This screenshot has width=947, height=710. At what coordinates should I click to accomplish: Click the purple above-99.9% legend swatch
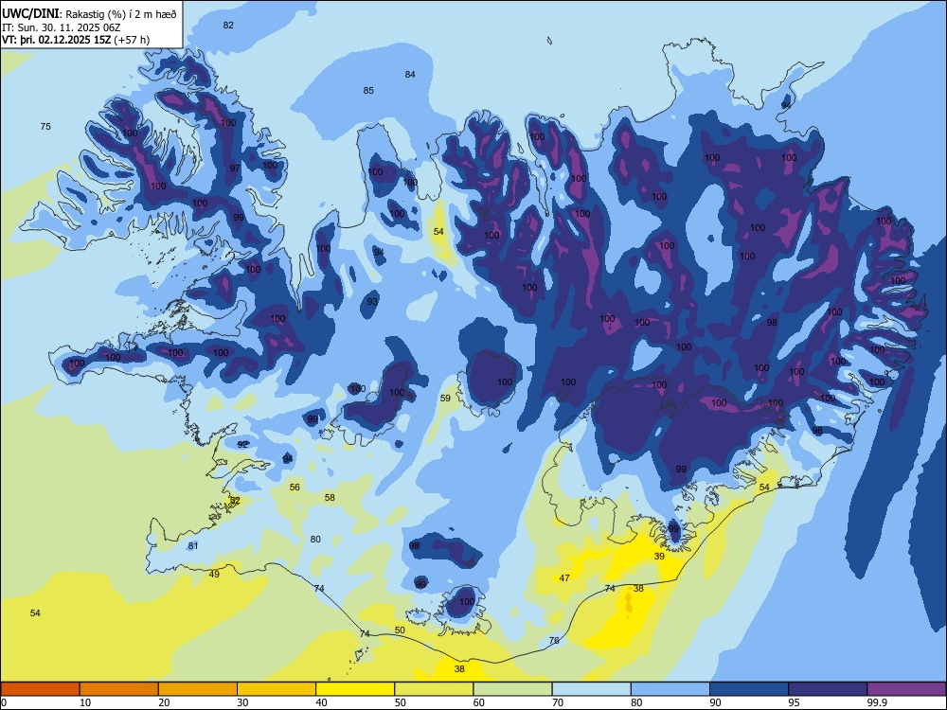tap(906, 689)
